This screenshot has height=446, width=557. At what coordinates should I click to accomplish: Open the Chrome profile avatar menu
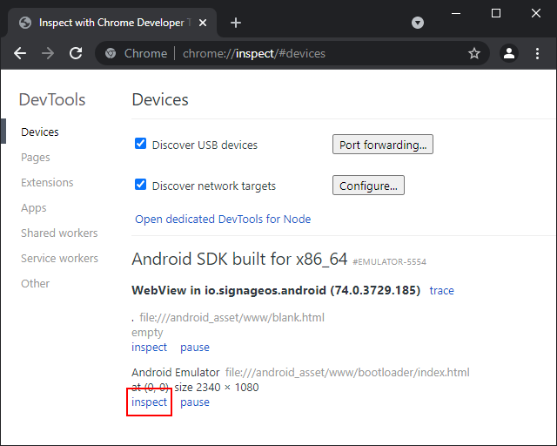pos(509,54)
